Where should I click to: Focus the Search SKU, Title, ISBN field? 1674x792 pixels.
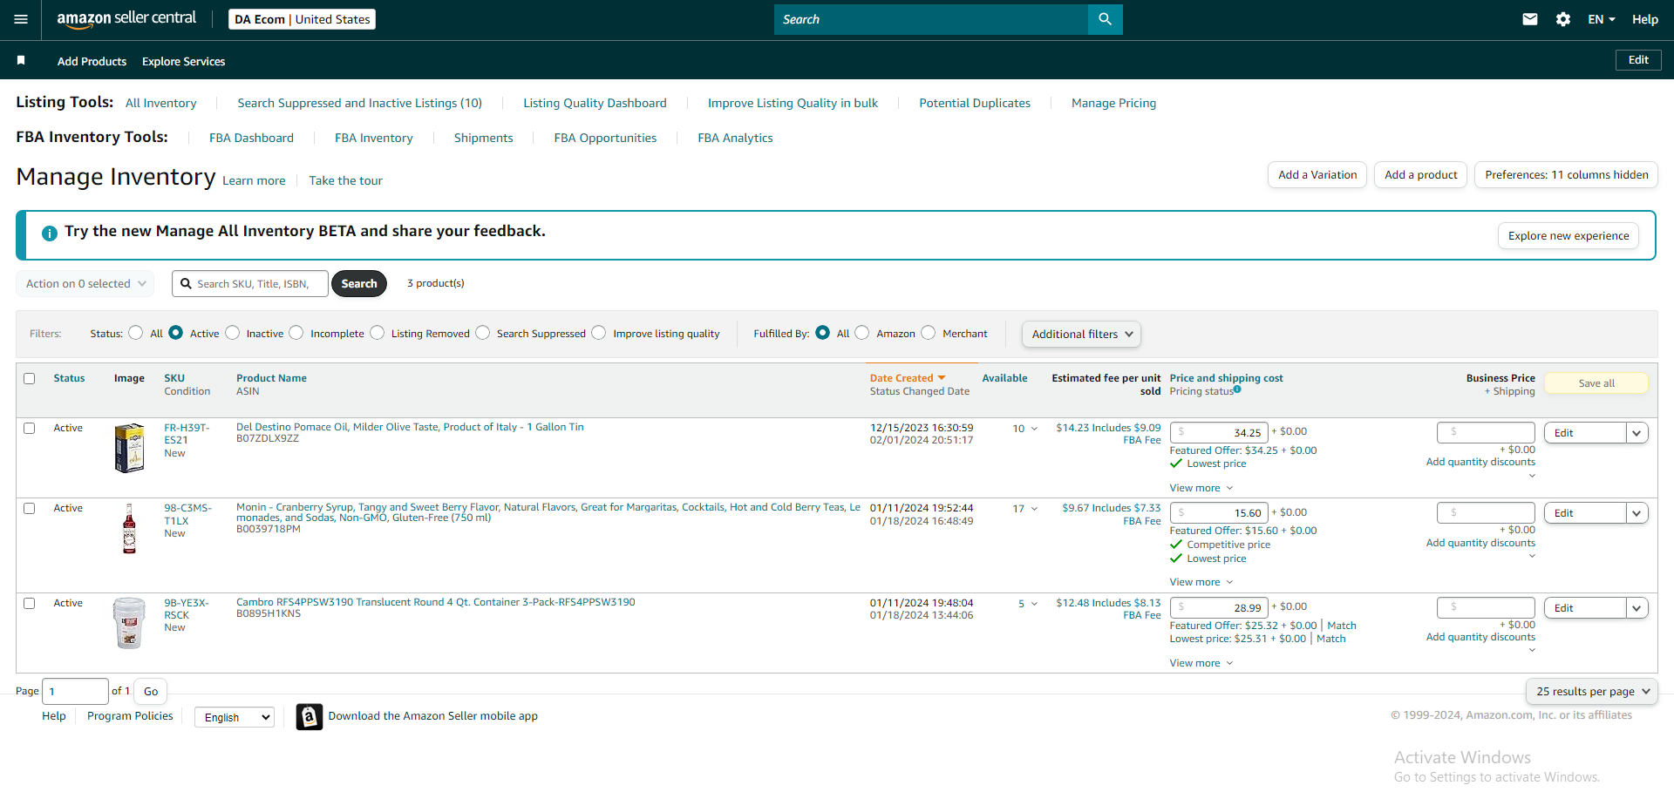[x=250, y=283]
